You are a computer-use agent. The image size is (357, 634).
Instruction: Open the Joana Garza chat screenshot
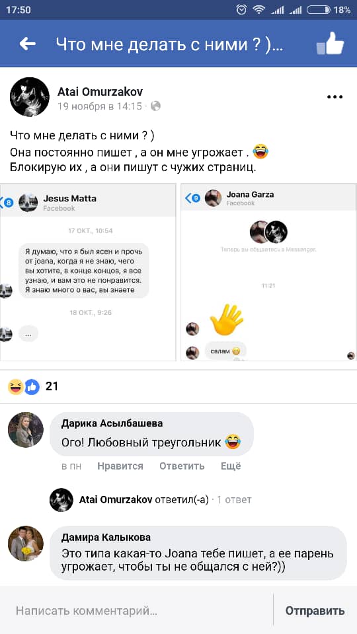click(x=268, y=272)
